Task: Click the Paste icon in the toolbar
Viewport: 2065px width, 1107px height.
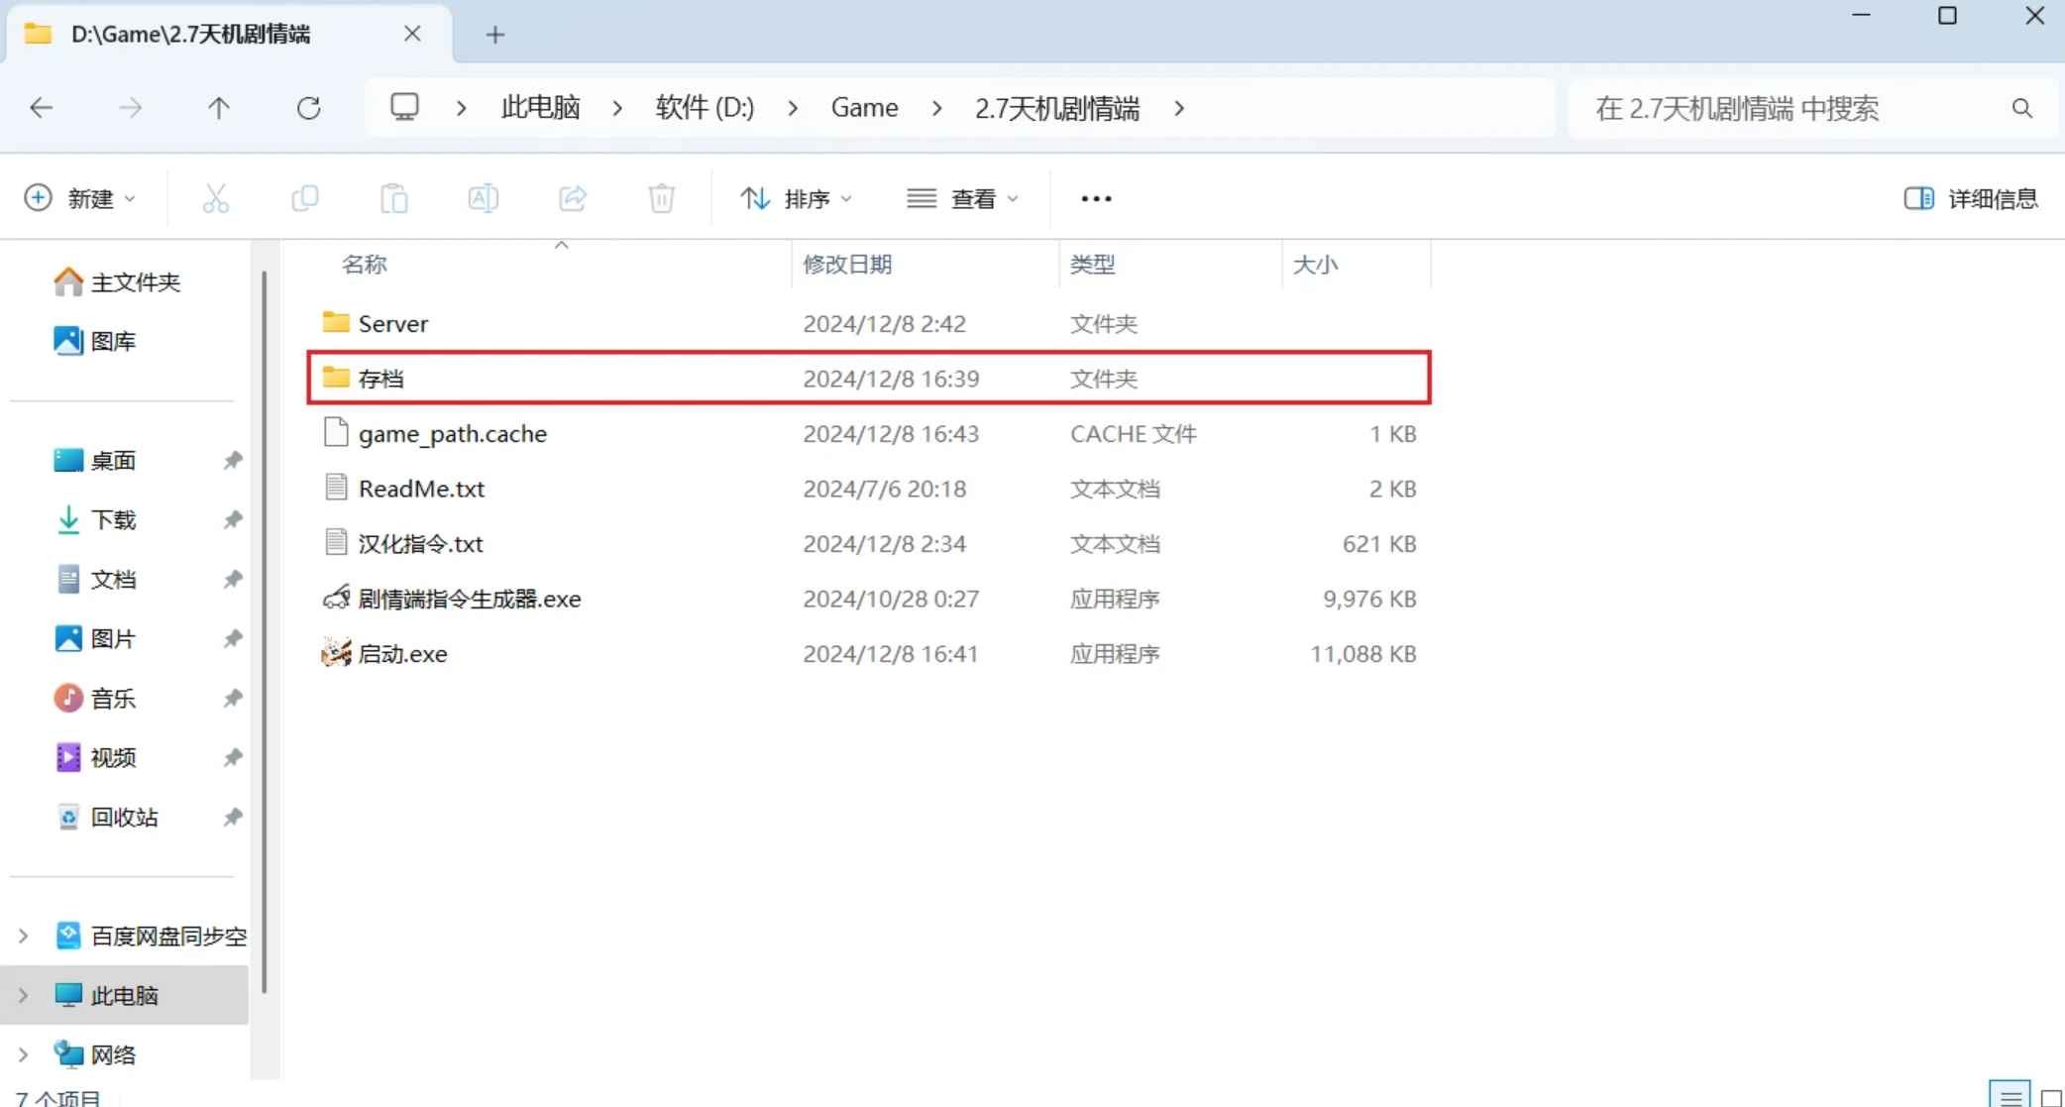Action: [x=394, y=198]
